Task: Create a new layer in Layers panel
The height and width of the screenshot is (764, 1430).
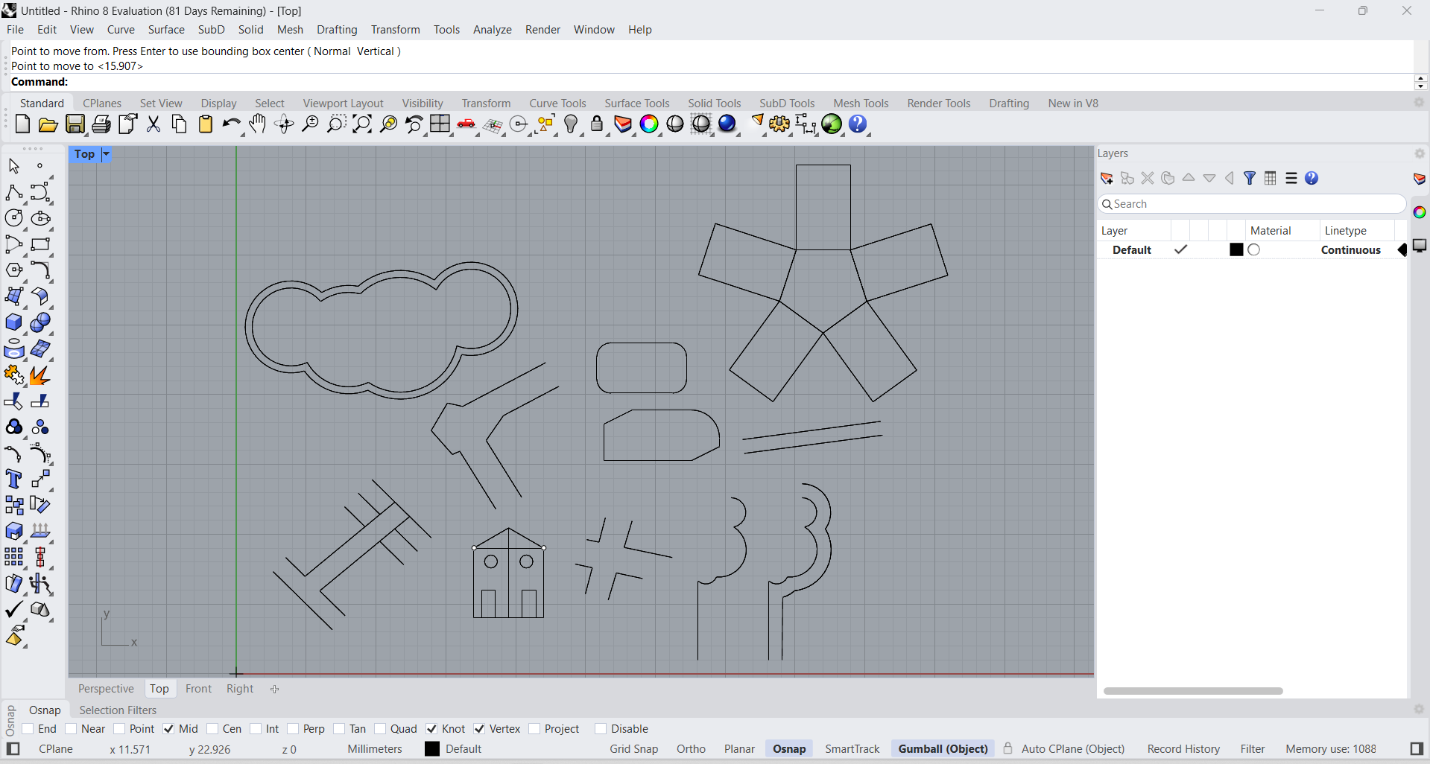Action: click(x=1107, y=179)
